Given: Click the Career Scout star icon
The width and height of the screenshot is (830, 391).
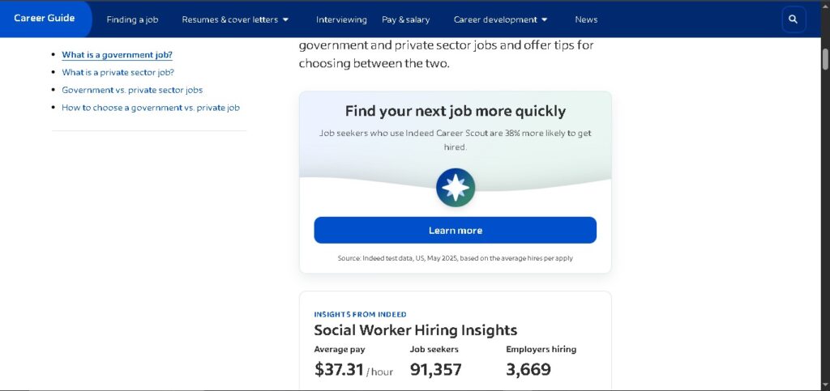Looking at the screenshot, I should point(456,188).
